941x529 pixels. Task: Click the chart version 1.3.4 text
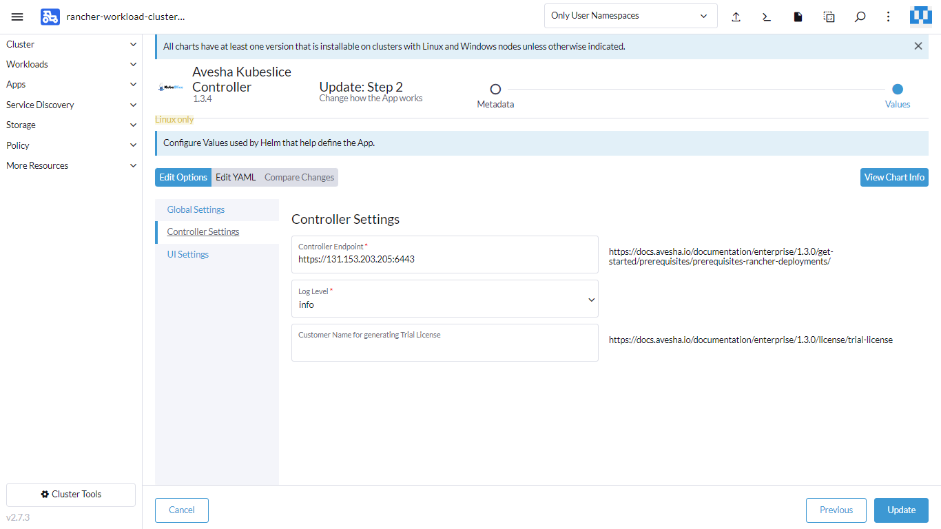point(202,99)
